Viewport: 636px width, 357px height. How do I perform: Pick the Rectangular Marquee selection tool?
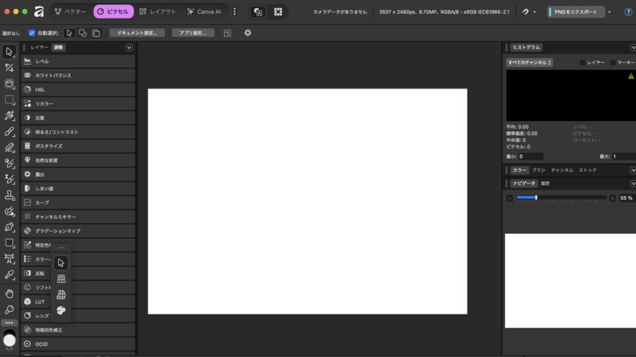tap(9, 99)
